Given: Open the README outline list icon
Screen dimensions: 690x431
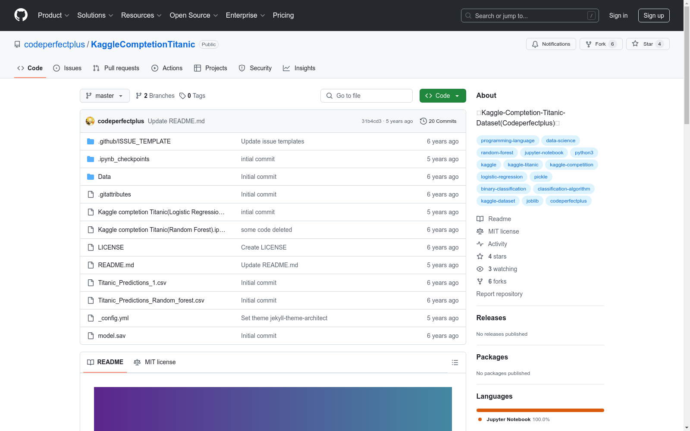Looking at the screenshot, I should click(x=455, y=362).
